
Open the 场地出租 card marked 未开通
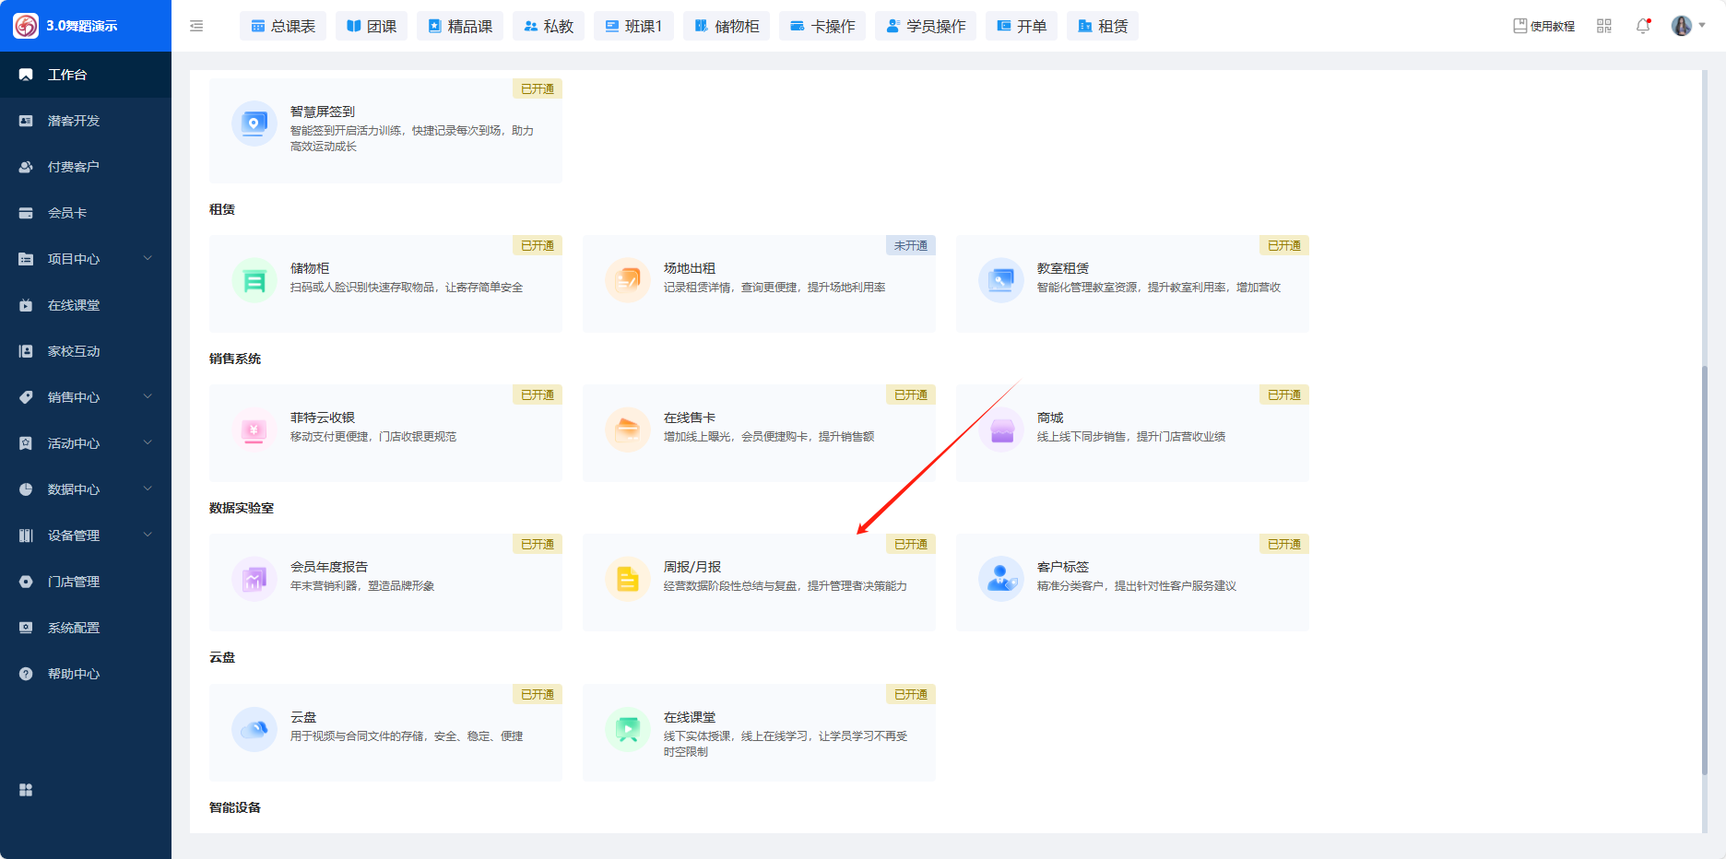point(758,284)
